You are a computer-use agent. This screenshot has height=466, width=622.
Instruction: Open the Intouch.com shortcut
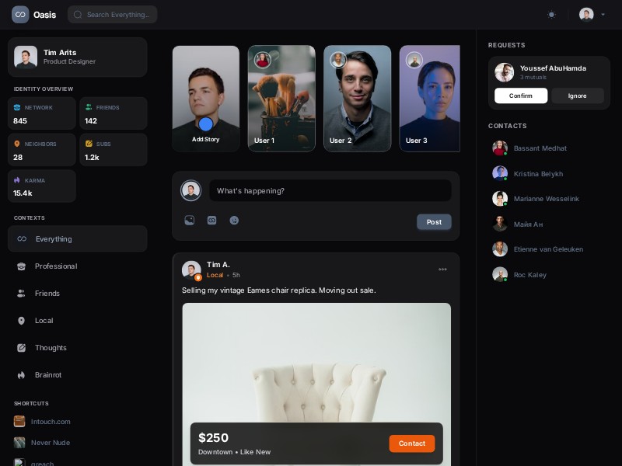50,422
